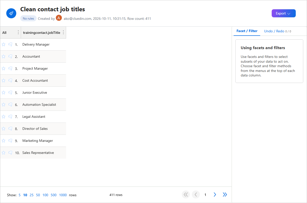The height and width of the screenshot is (203, 307).
Task: Switch to the Undo / Redo tab
Action: (x=277, y=31)
